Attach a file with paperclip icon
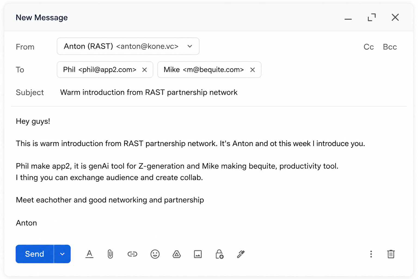Screen dimensions: 418x279 tap(110, 254)
